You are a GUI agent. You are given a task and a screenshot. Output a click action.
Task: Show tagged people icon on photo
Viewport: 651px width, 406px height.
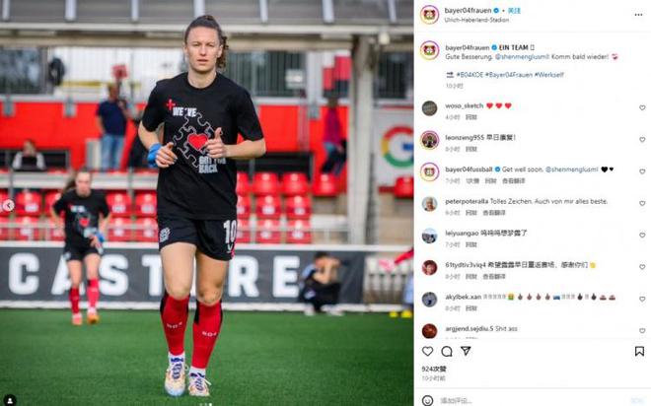coord(10,400)
